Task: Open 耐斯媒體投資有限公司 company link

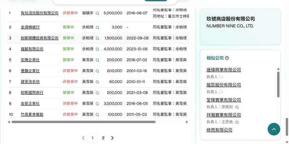Action: click(39, 38)
